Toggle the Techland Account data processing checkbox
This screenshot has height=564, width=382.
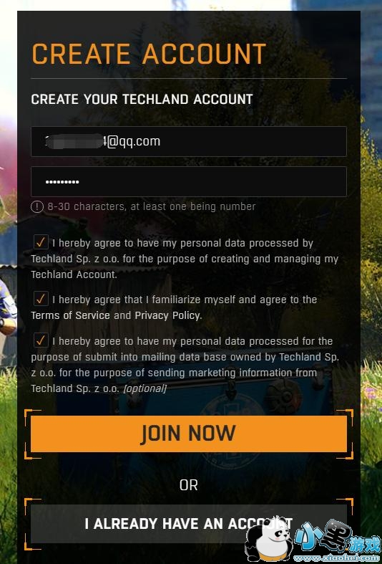click(41, 242)
